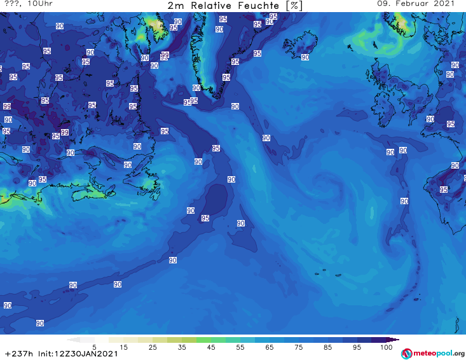The width and height of the screenshot is (466, 360).
Task: Click the date '09. Februar 2021'
Action: 416,4
